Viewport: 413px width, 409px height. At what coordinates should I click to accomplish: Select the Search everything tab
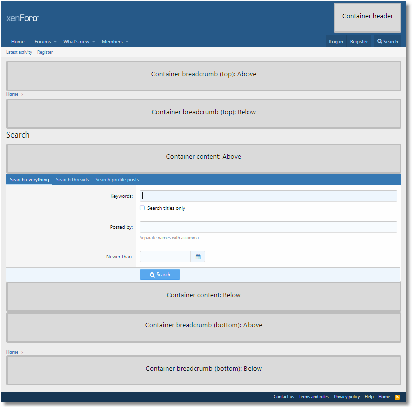pos(29,180)
